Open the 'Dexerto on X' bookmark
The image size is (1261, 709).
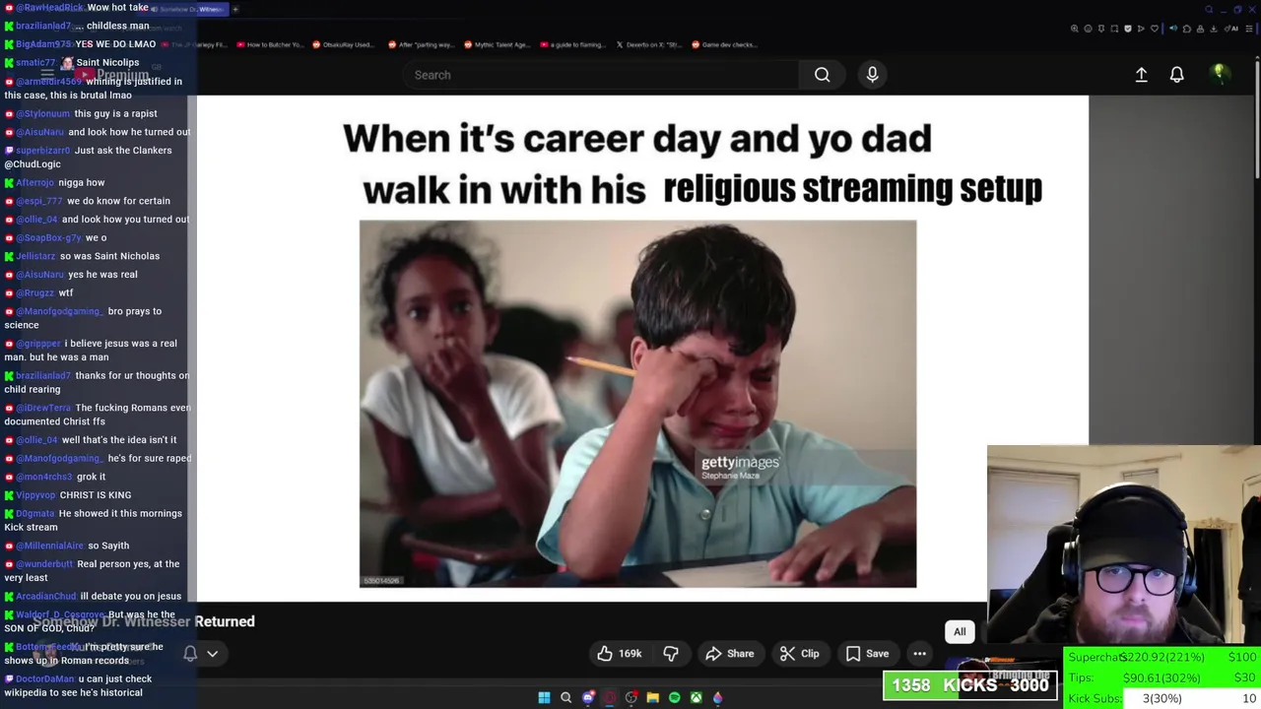coord(648,44)
